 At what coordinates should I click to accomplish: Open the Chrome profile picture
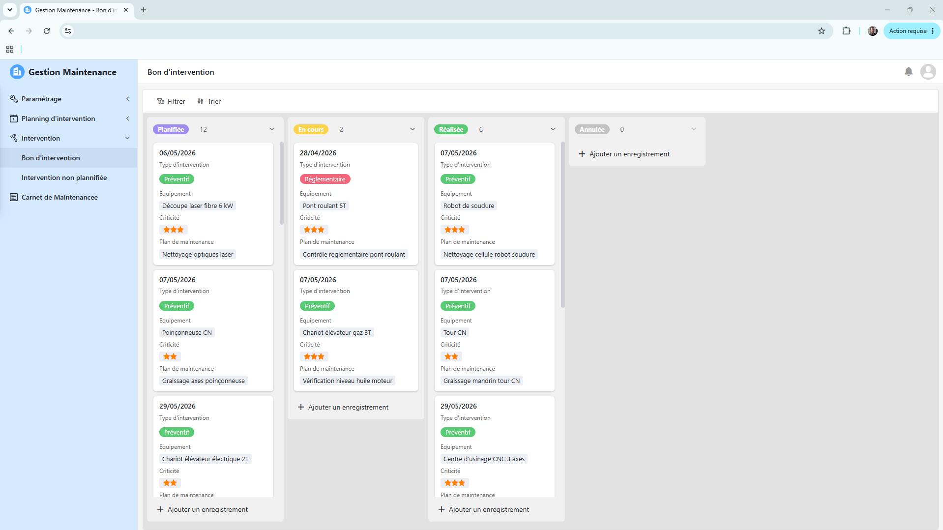pos(873,31)
